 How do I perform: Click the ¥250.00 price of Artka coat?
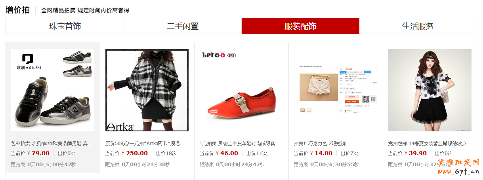pyautogui.click(x=134, y=153)
